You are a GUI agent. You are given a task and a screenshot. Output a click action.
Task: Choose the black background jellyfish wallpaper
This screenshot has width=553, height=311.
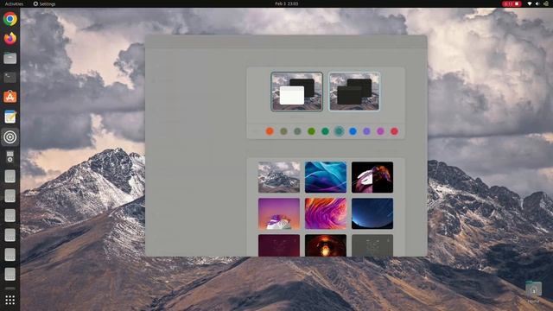tap(372, 177)
